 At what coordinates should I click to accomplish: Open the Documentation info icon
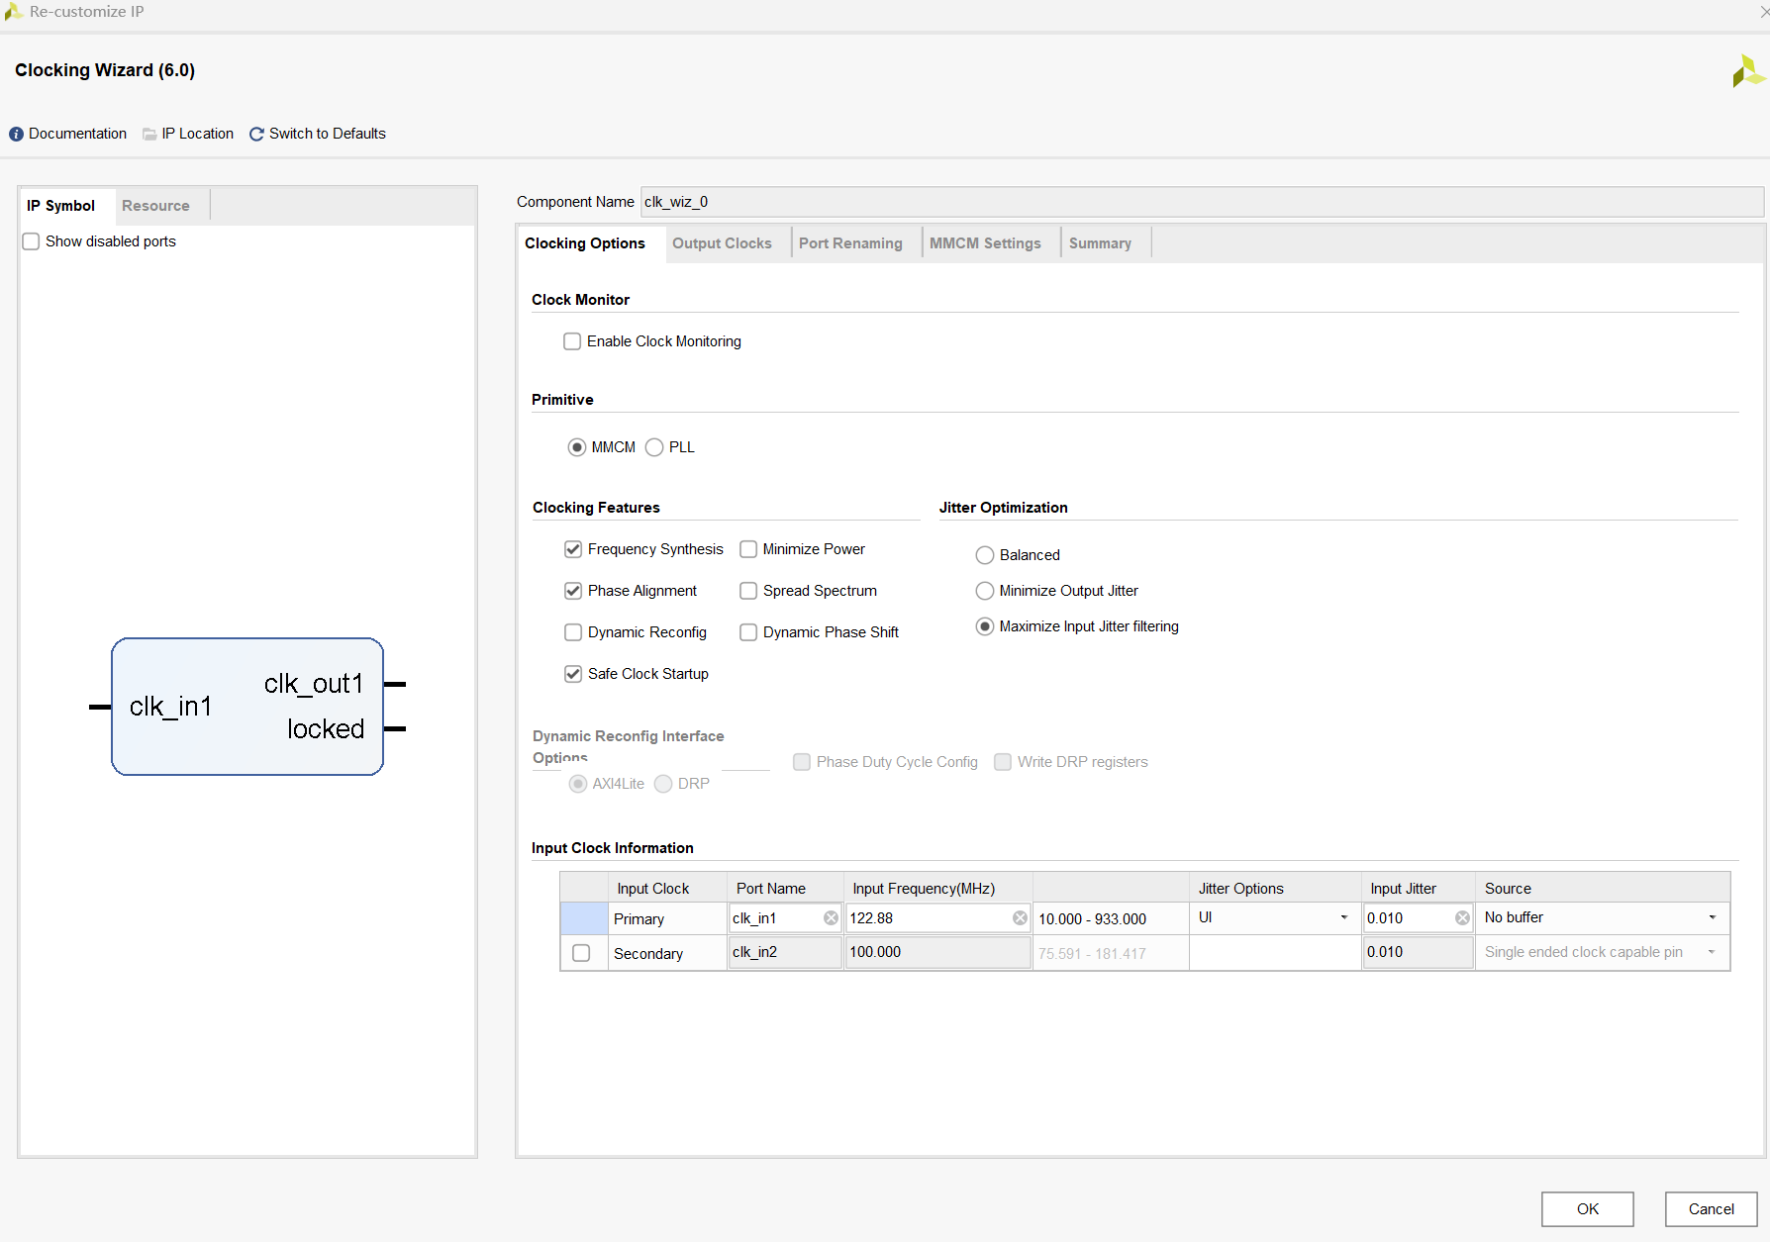pos(16,134)
